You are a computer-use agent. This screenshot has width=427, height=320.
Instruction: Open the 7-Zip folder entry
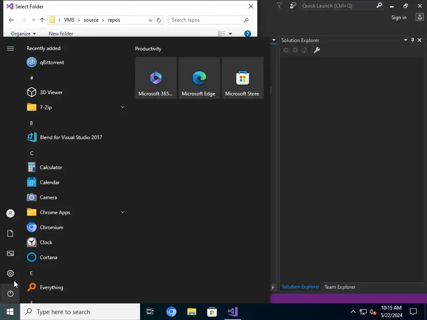coord(76,107)
